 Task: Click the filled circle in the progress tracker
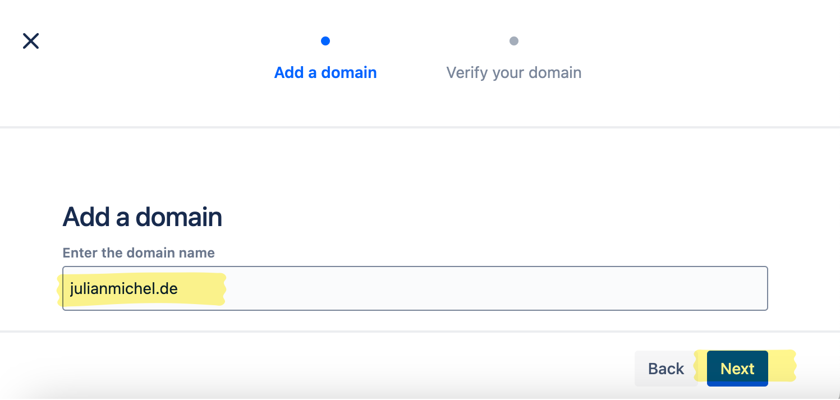[325, 41]
